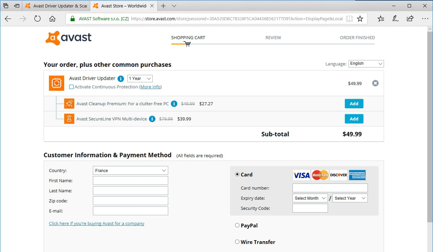Add page to favorites with star
This screenshot has width=433, height=252.
(x=360, y=19)
